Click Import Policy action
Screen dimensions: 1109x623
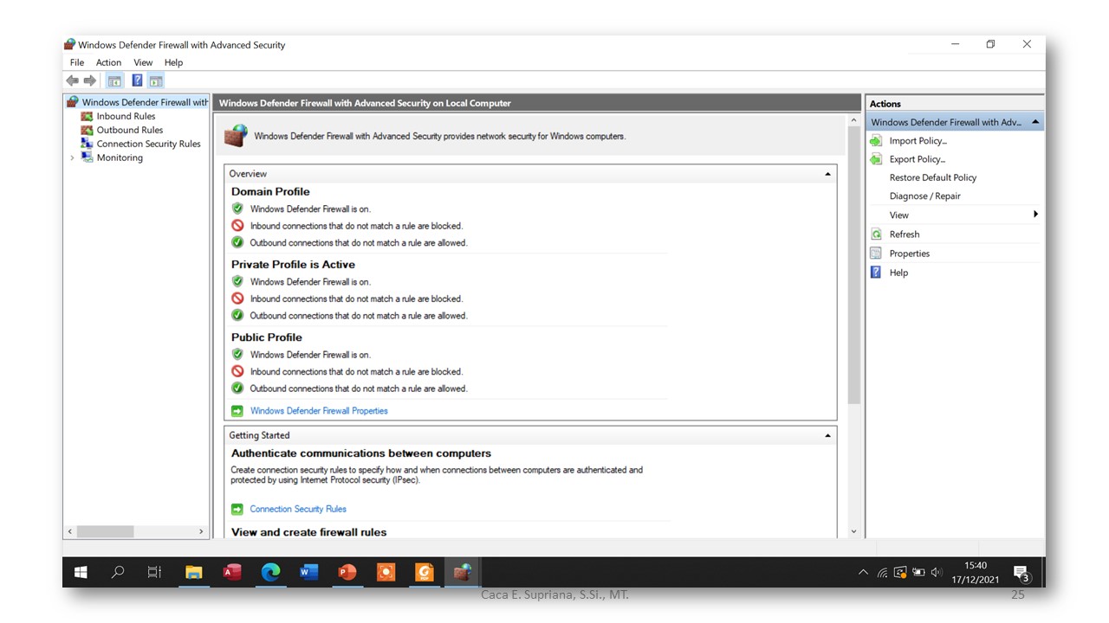918,141
